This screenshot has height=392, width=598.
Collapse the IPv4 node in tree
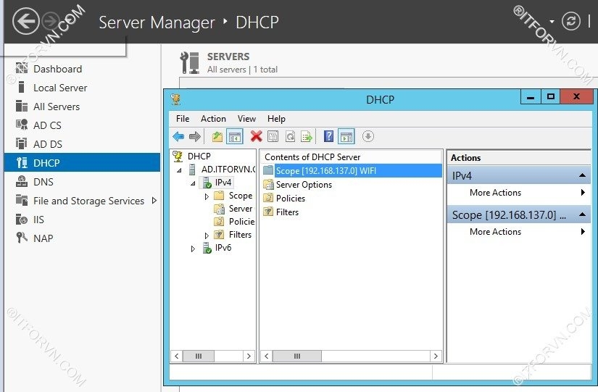point(193,183)
